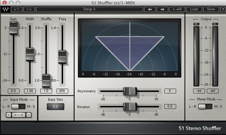This screenshot has height=135, width=226.
Task: Click the right output peak readout -Inf
Action: pos(213,91)
